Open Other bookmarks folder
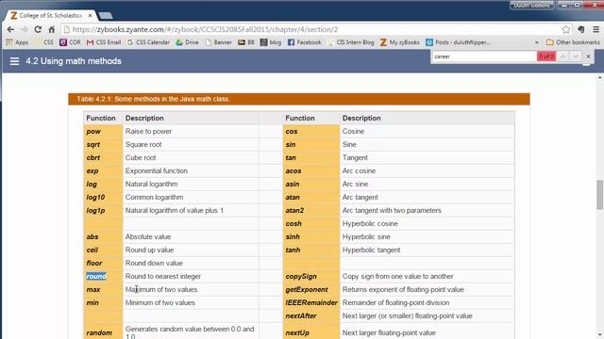Viewport: 604px width, 339px height. [x=573, y=42]
